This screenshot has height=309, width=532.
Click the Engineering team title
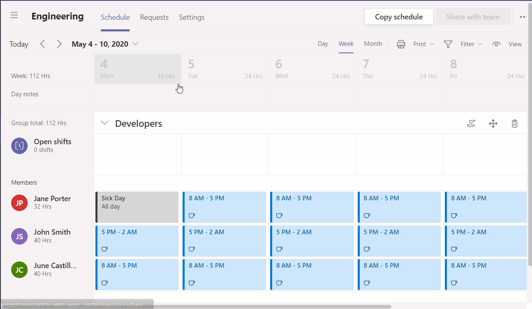point(57,17)
